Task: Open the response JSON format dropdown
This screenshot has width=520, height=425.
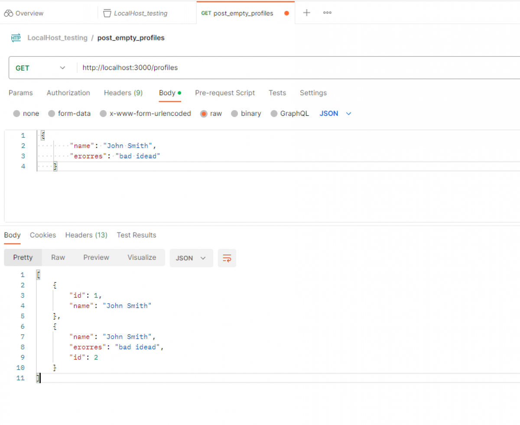Action: [x=191, y=258]
